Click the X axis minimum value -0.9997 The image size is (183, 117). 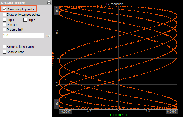(66, 112)
